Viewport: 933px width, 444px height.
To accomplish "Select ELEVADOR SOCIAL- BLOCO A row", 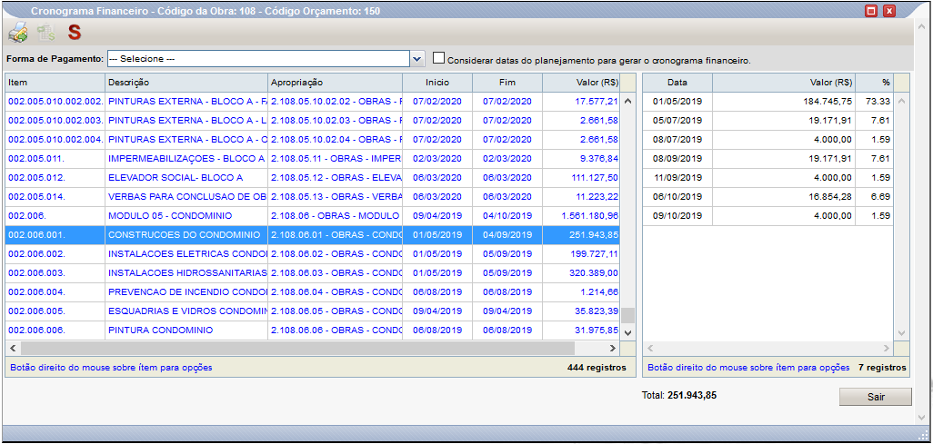I will point(313,178).
